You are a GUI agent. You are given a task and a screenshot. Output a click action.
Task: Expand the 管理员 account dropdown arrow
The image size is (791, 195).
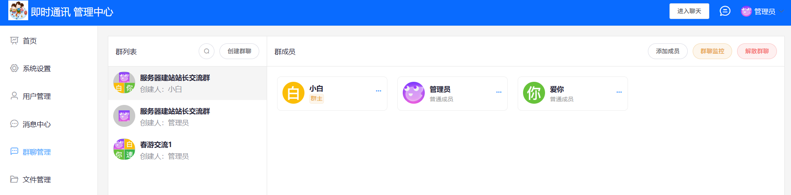(781, 12)
